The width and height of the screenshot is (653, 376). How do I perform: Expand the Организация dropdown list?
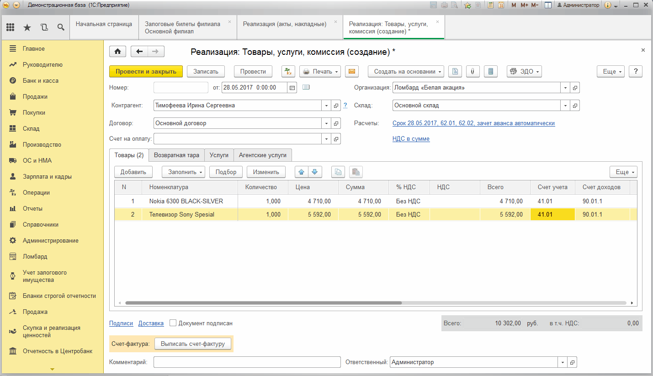coord(565,88)
